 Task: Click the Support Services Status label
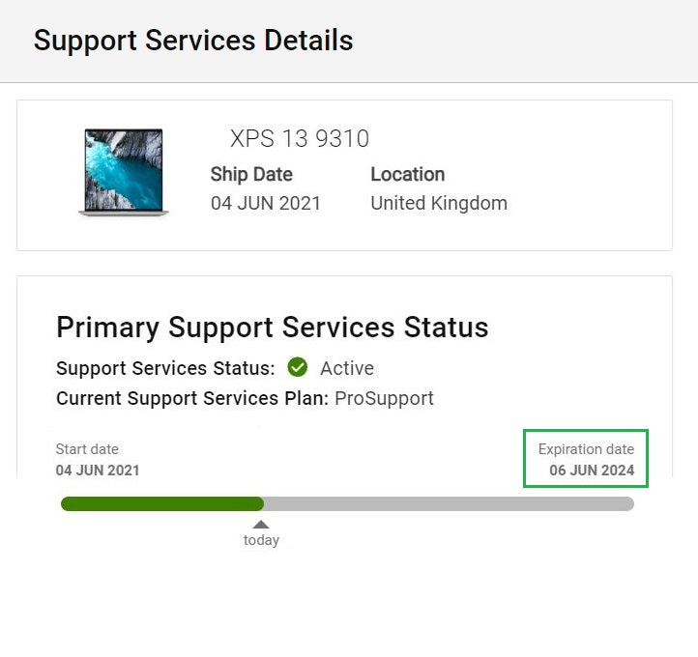(165, 368)
